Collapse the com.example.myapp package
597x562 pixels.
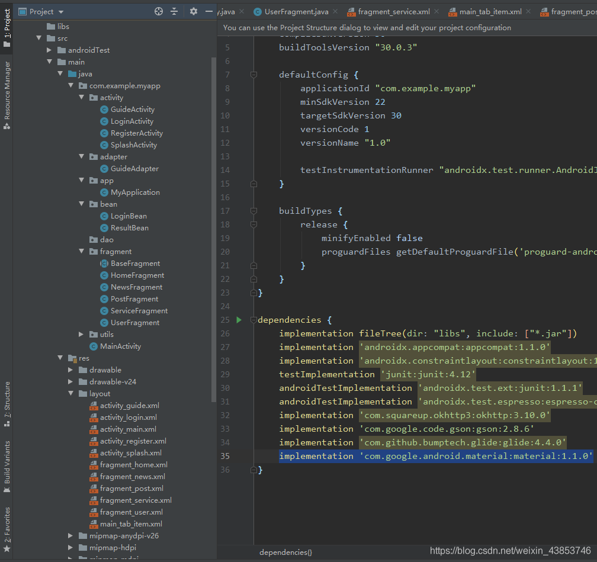71,85
